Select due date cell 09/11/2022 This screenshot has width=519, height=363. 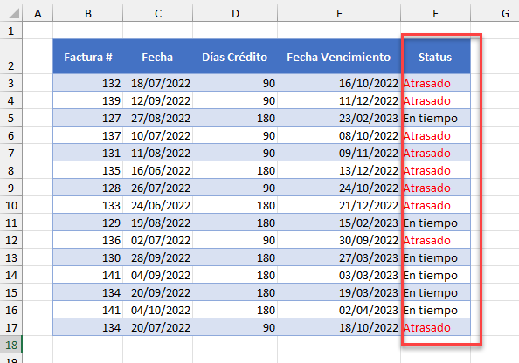pyautogui.click(x=339, y=153)
